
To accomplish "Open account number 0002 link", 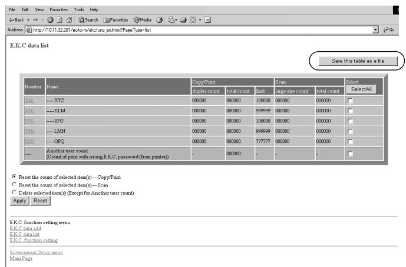I will [29, 111].
